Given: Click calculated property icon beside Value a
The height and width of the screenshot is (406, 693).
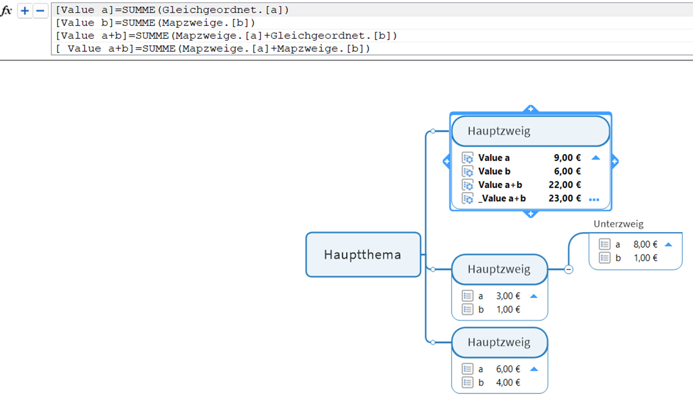Looking at the screenshot, I should click(x=468, y=158).
